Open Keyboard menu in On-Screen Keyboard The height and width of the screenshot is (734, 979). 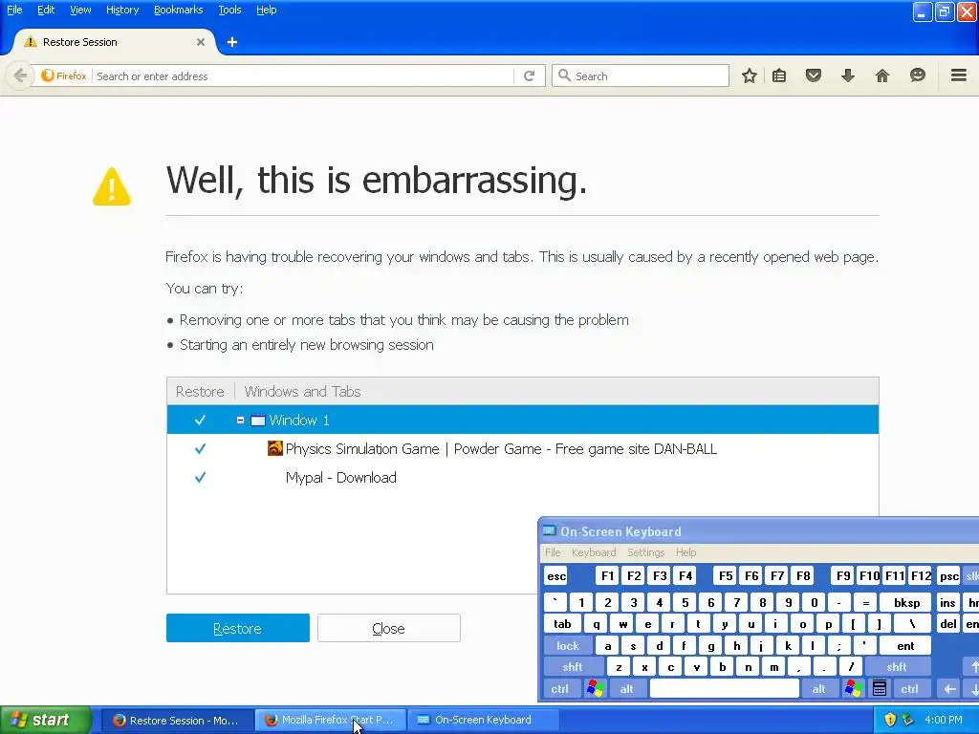click(x=594, y=552)
